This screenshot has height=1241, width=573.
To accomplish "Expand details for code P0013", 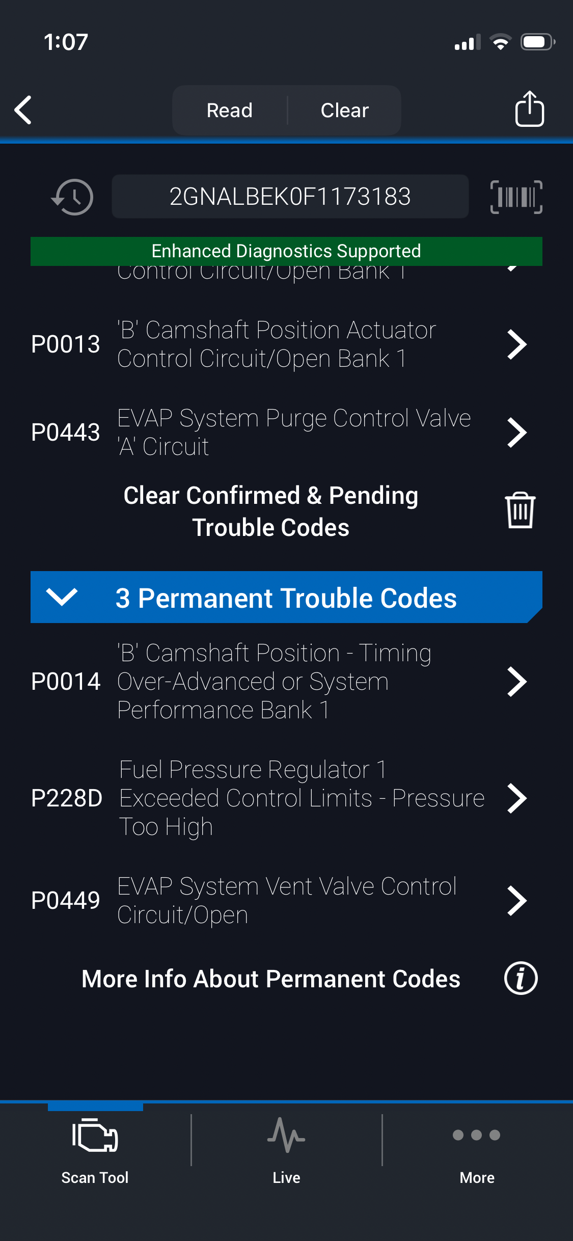I will point(516,345).
